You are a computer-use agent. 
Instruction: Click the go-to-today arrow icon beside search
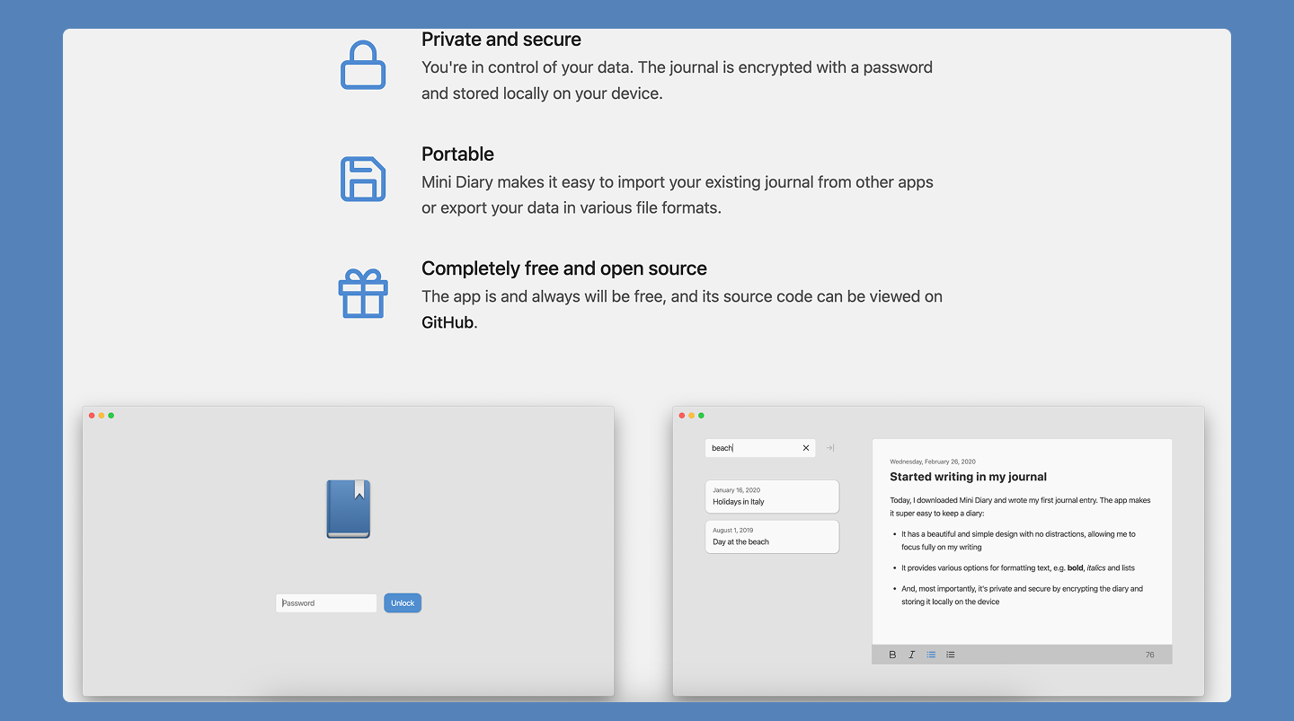(830, 448)
